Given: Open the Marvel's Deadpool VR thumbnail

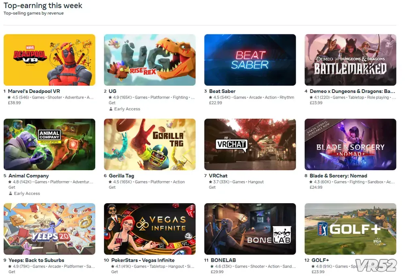Looking at the screenshot, I should tap(49, 60).
